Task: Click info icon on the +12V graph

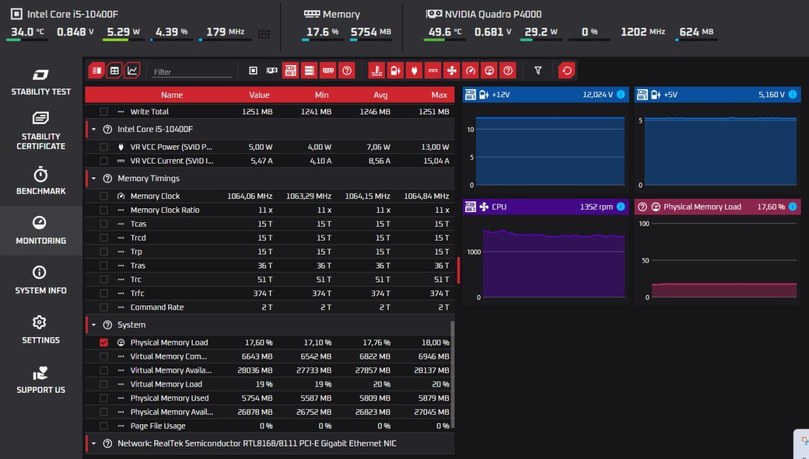Action: [x=621, y=95]
